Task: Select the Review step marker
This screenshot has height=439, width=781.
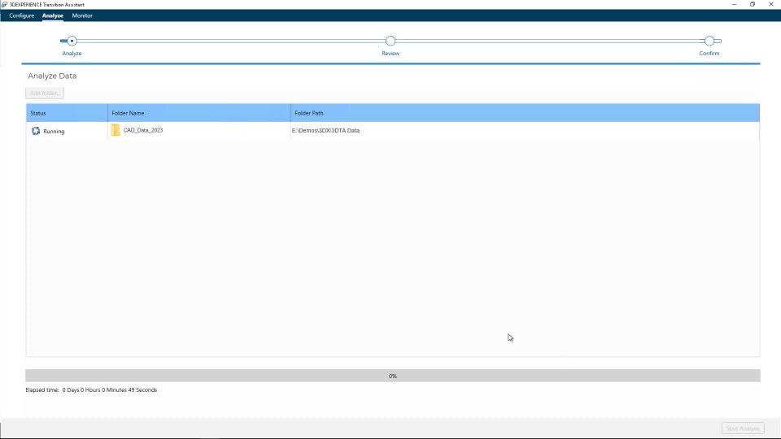Action: pyautogui.click(x=390, y=41)
